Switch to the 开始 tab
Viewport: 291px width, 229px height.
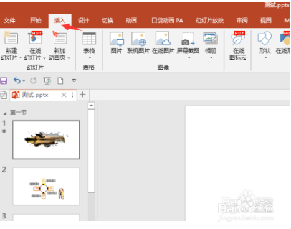[36, 21]
